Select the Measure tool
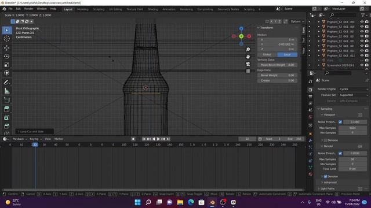This screenshot has height=208, width=371. click(6, 91)
